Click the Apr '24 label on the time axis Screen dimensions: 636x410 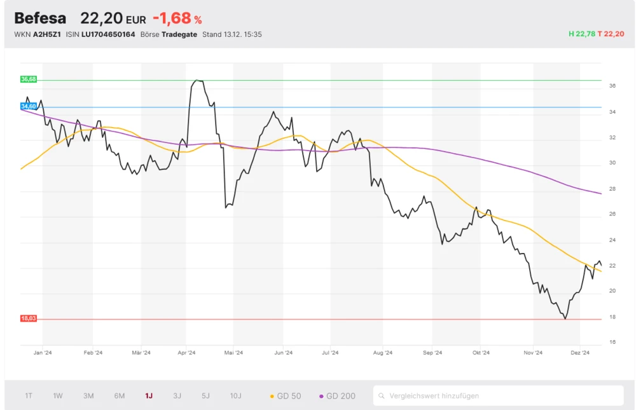click(186, 352)
